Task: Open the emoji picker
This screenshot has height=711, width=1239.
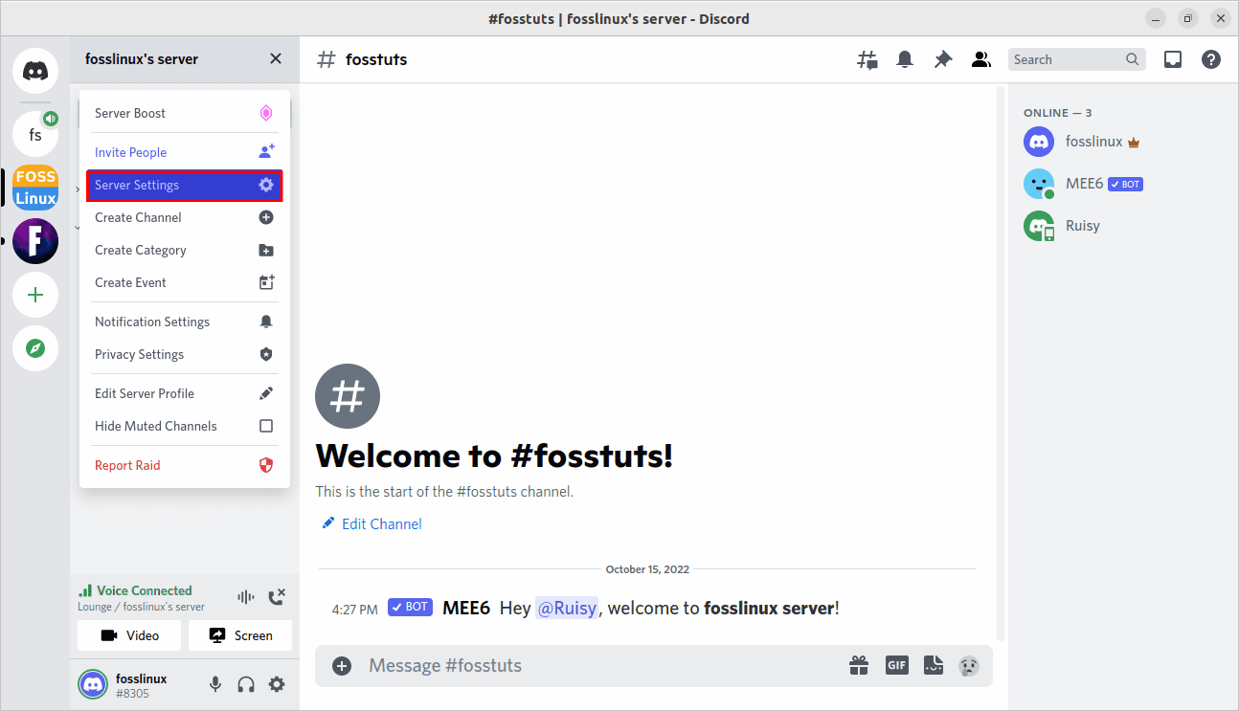Action: pyautogui.click(x=969, y=665)
